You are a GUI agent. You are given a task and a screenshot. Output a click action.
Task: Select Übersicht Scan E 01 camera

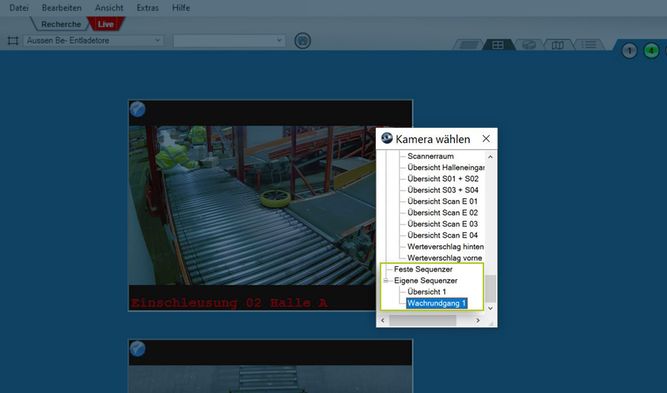click(443, 201)
